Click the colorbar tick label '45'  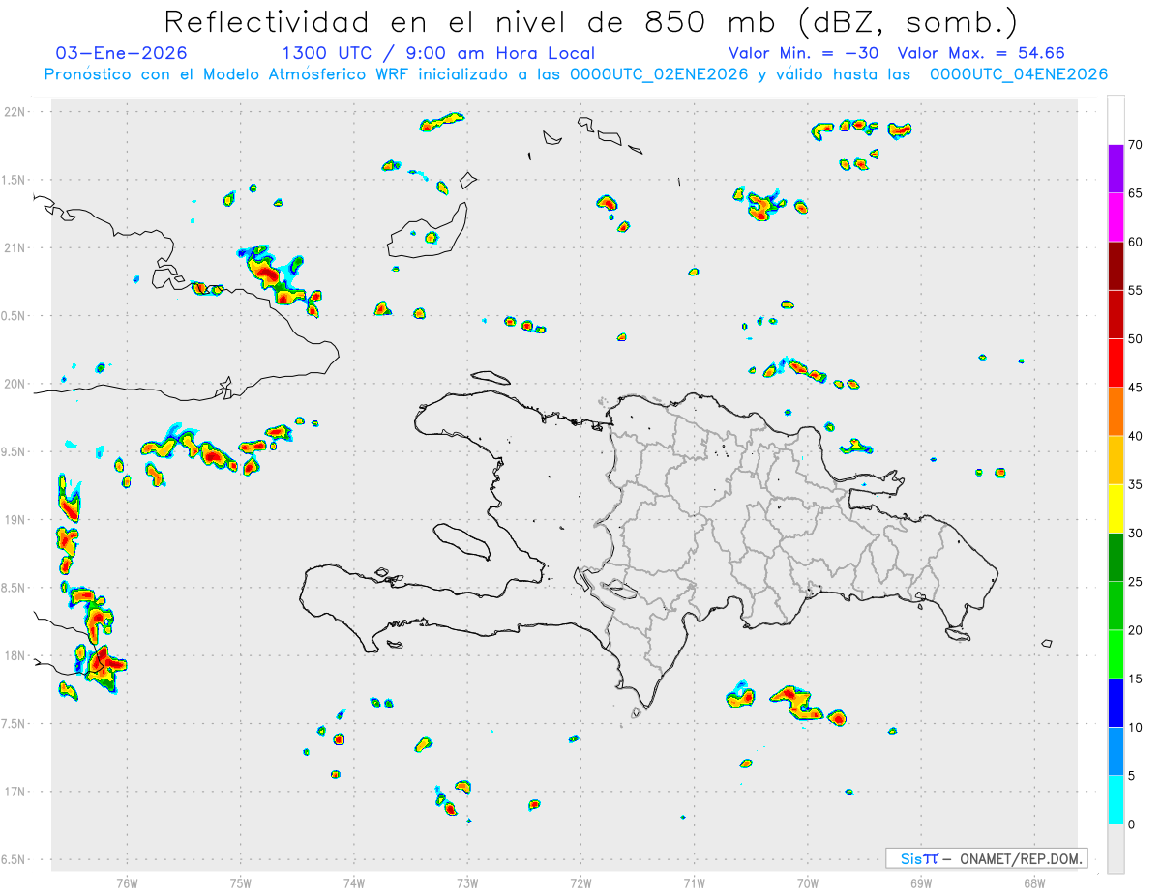(1135, 388)
